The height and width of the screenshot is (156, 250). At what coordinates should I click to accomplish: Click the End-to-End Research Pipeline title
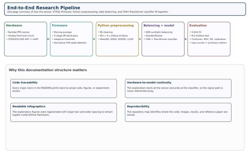(x=44, y=8)
